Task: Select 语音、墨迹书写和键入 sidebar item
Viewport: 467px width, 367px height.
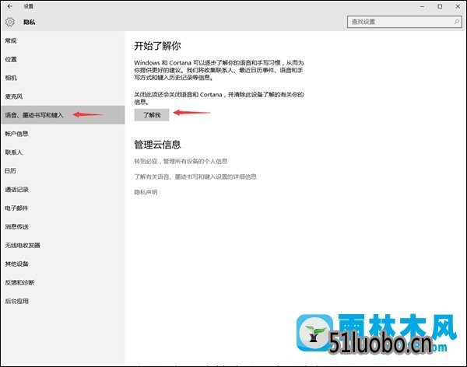Action: pos(62,115)
